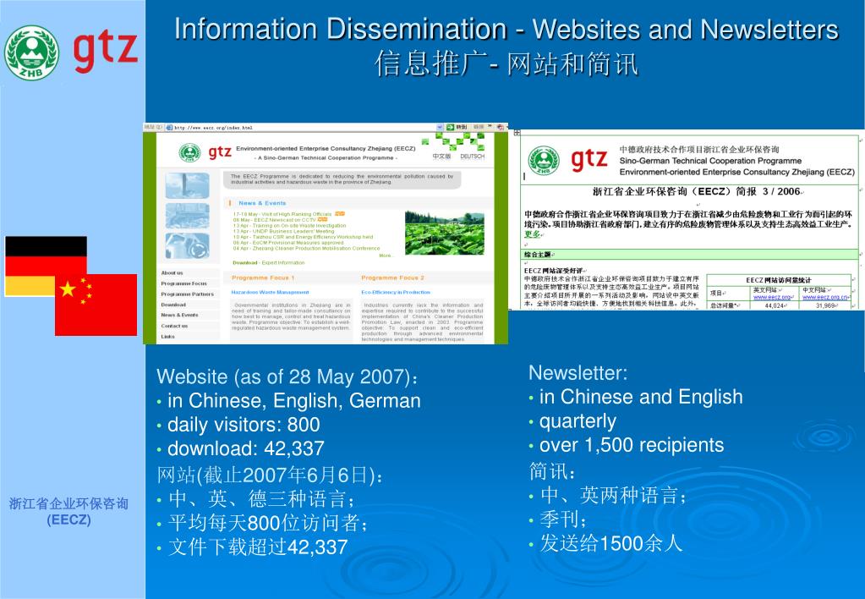Click the 季刊 bullet under 简讯
This screenshot has width=865, height=599.
562,519
